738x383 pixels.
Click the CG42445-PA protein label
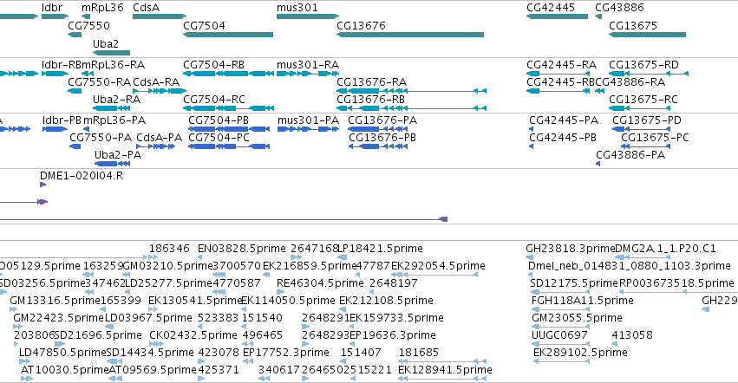coord(564,120)
